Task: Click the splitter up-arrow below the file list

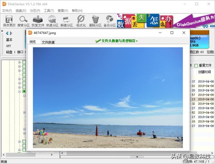Action: [137, 157]
